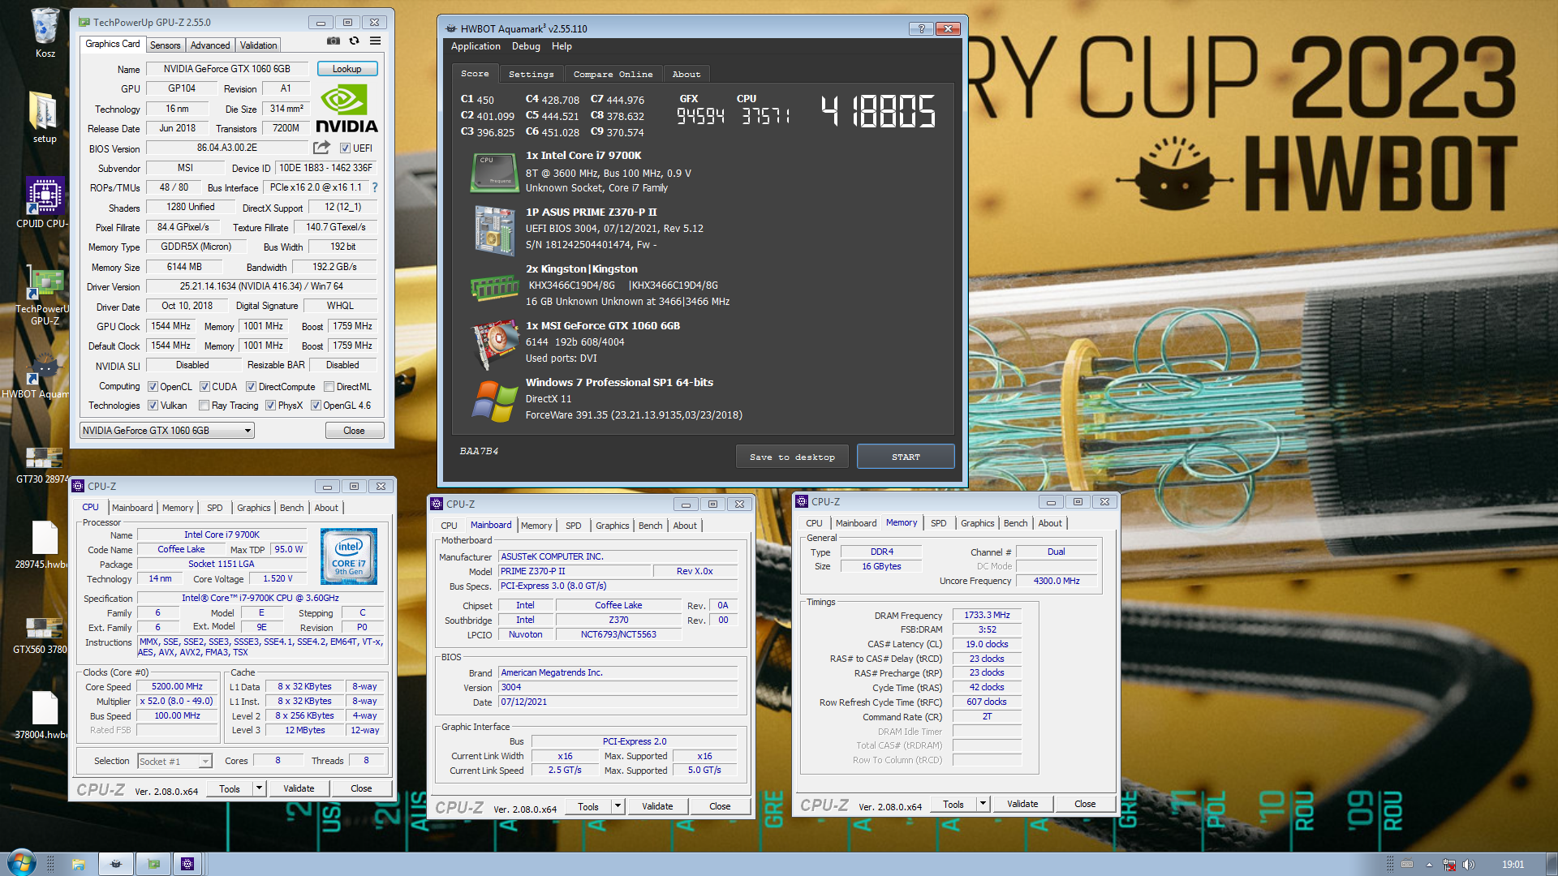The image size is (1558, 876).
Task: Open Tools dropdown arrow in CPU-Z Mainboard window
Action: pos(618,806)
